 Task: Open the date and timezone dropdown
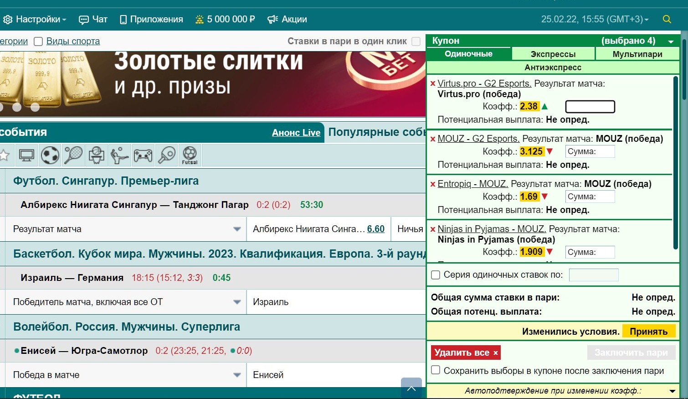[595, 19]
